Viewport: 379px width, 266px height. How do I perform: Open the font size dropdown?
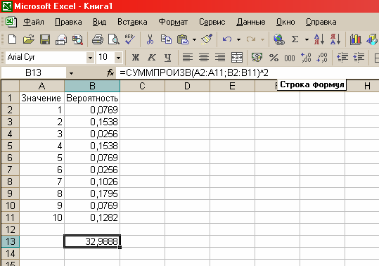(118, 58)
